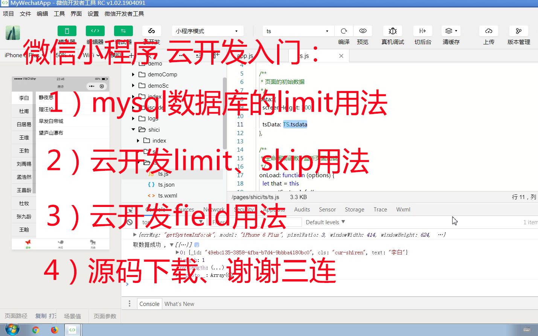Image resolution: width=538 pixels, height=336 pixels.
Task: Switch to the Audits devtools tab
Action: 302,209
